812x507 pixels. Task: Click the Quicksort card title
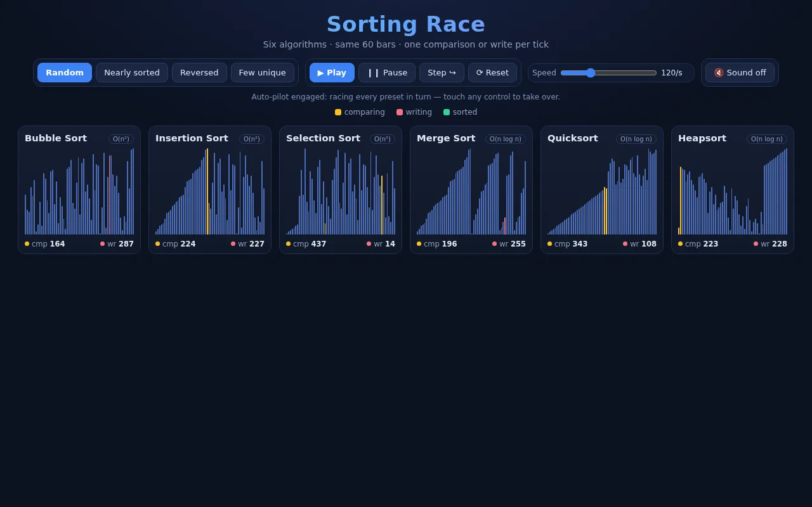(573, 138)
